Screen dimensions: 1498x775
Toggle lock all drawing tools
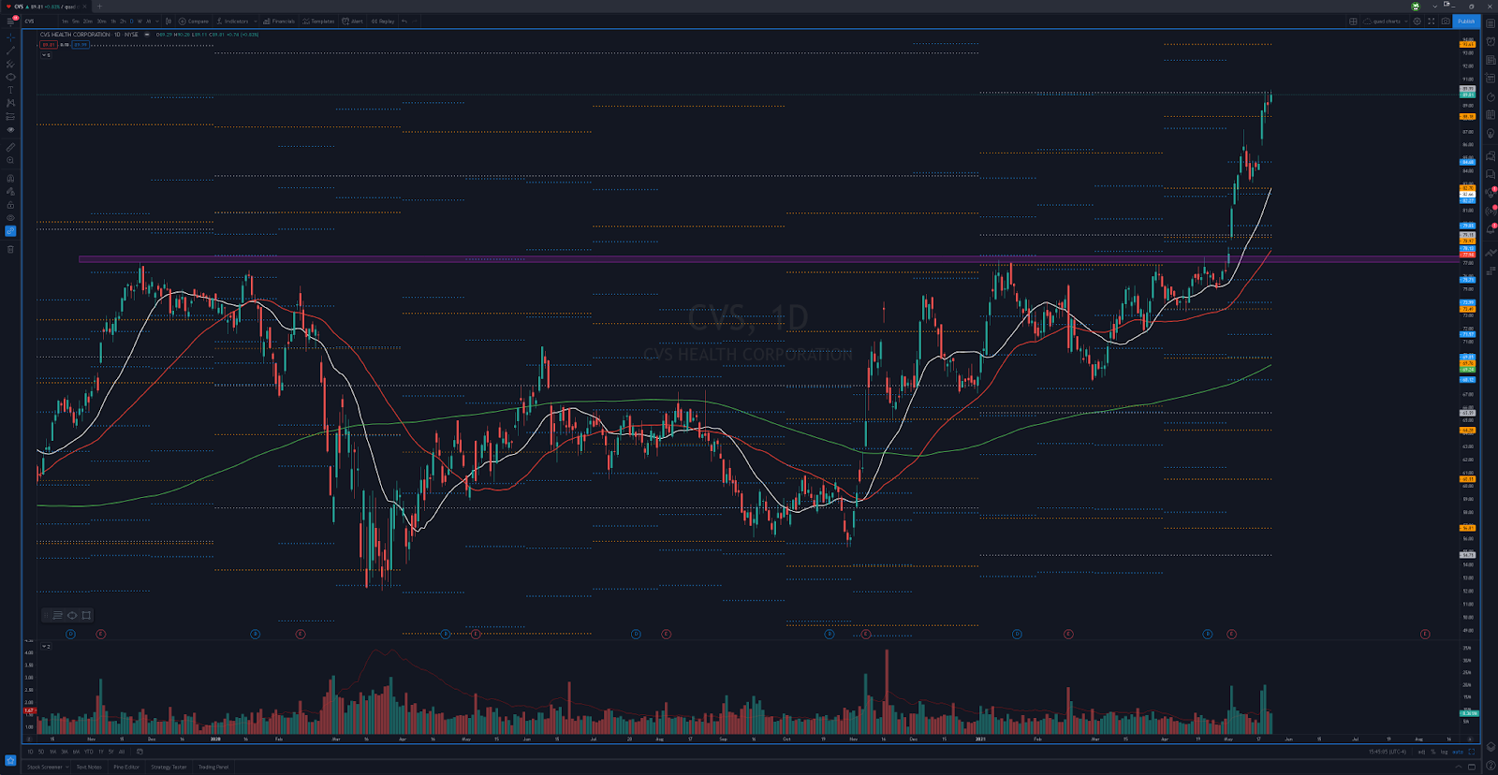(10, 205)
